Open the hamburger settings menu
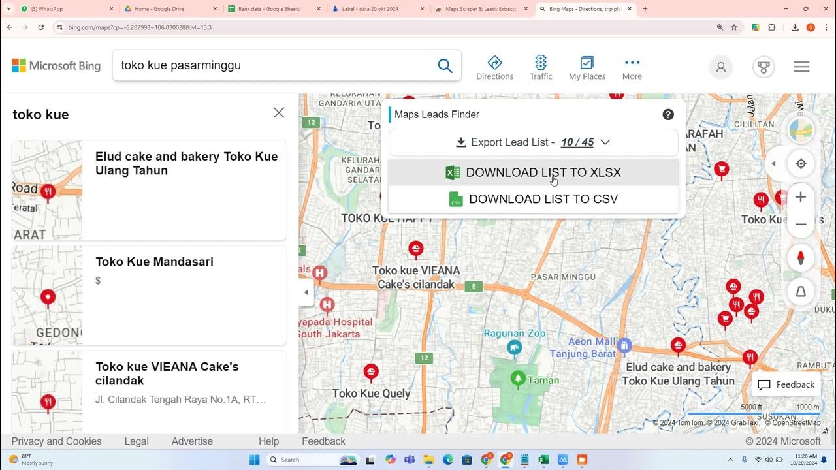 click(x=802, y=67)
